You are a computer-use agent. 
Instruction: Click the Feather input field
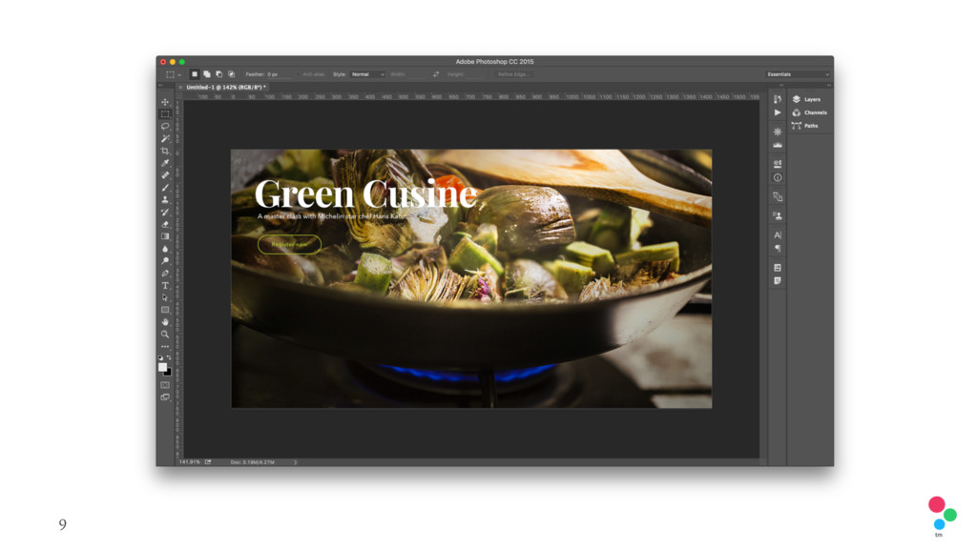tap(280, 74)
